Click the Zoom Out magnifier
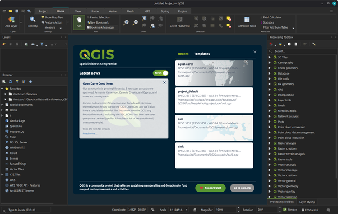The width and height of the screenshot is (338, 214). (135, 22)
